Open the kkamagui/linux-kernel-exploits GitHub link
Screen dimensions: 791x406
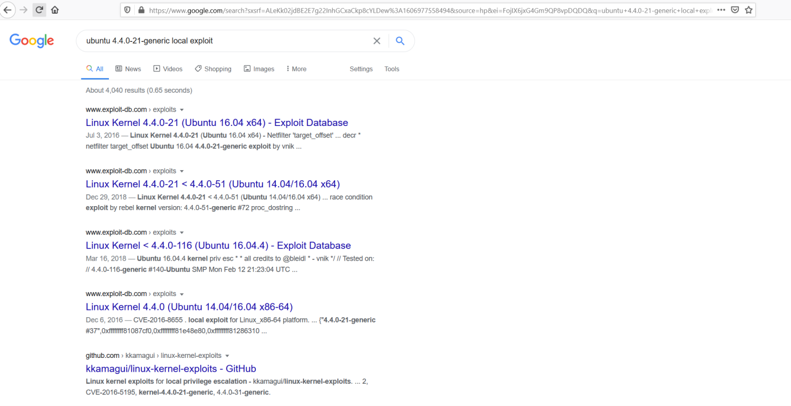coord(171,368)
